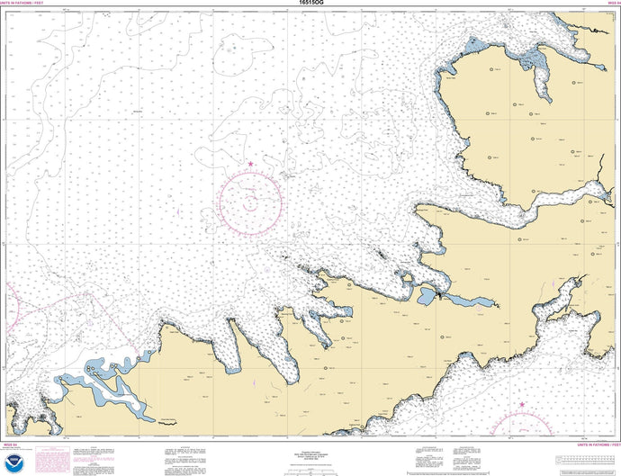Click the magenta star above the compass rose

click(x=250, y=163)
